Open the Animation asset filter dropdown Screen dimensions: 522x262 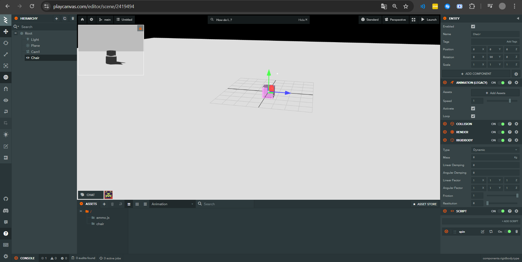pos(172,204)
